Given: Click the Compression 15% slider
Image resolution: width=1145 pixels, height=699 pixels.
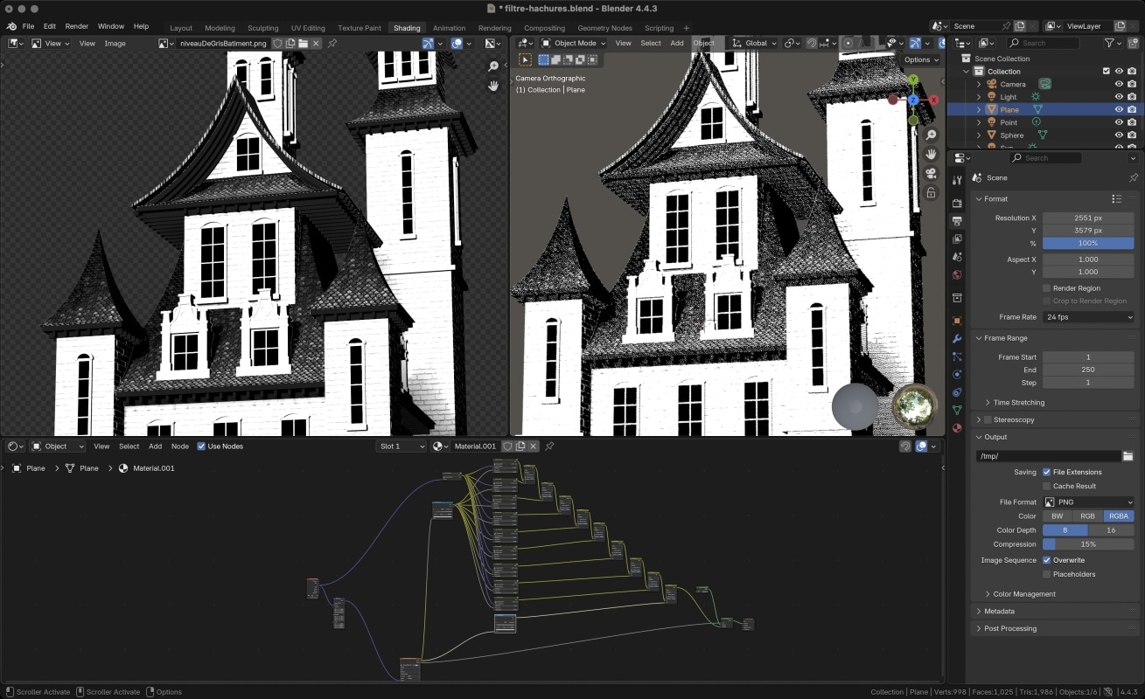Looking at the screenshot, I should pyautogui.click(x=1088, y=544).
